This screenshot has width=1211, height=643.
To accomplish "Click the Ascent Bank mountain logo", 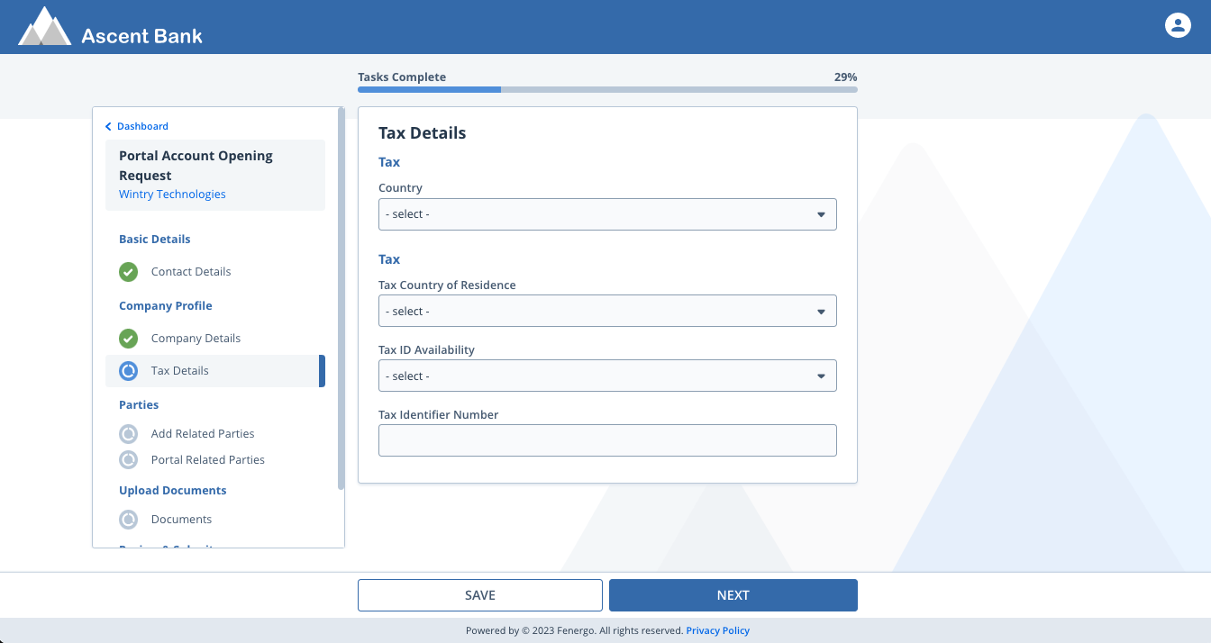I will tap(44, 27).
